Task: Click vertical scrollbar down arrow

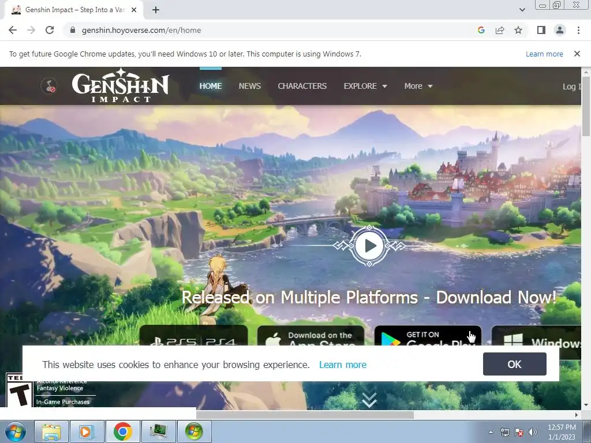Action: coord(586,405)
